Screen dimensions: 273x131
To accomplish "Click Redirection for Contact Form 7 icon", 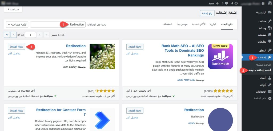I will pos(102,119).
